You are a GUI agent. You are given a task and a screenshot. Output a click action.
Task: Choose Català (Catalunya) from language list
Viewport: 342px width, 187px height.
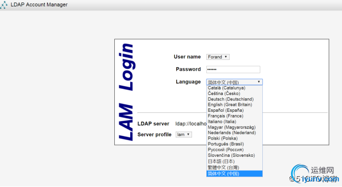[x=234, y=88]
